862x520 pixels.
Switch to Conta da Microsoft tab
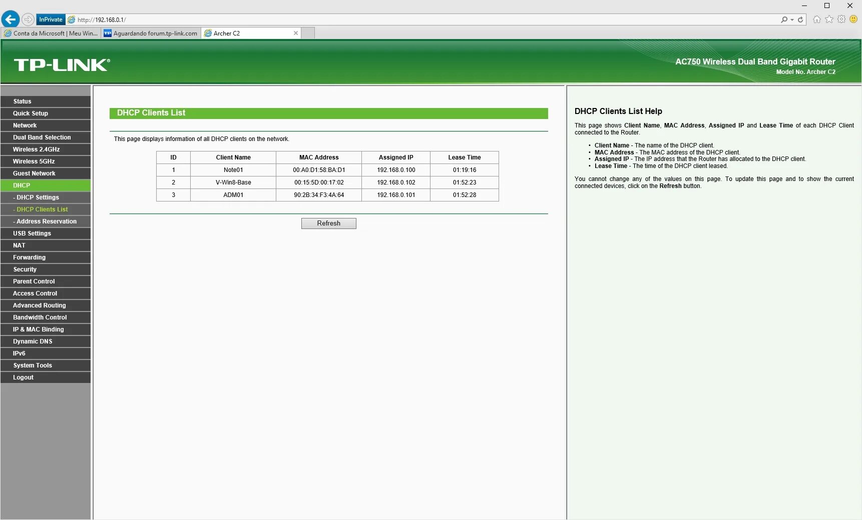point(51,33)
